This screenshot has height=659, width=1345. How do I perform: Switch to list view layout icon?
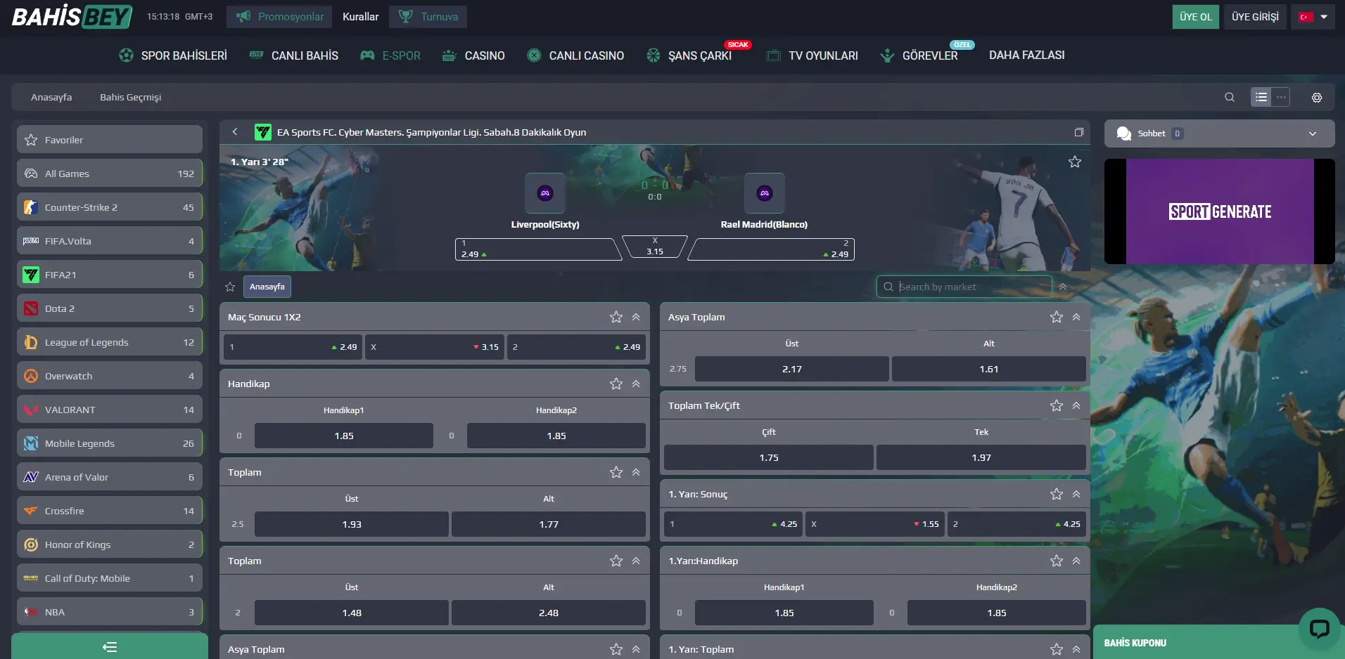coord(1261,97)
